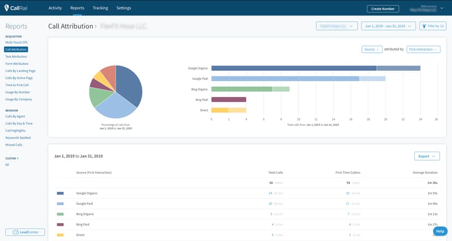Click the Create Number button
This screenshot has height=241, width=452.
[383, 9]
